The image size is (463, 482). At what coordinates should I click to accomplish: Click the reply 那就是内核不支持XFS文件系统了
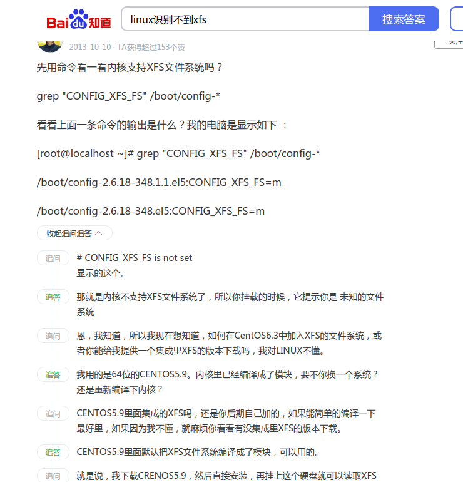click(230, 304)
